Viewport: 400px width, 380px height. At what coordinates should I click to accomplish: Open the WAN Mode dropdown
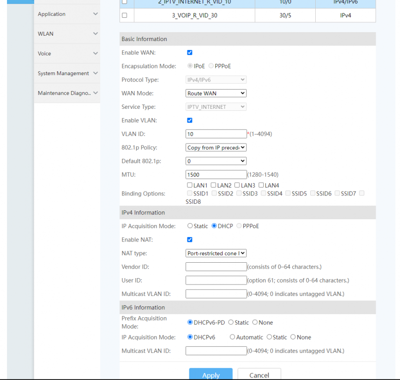[x=216, y=93]
